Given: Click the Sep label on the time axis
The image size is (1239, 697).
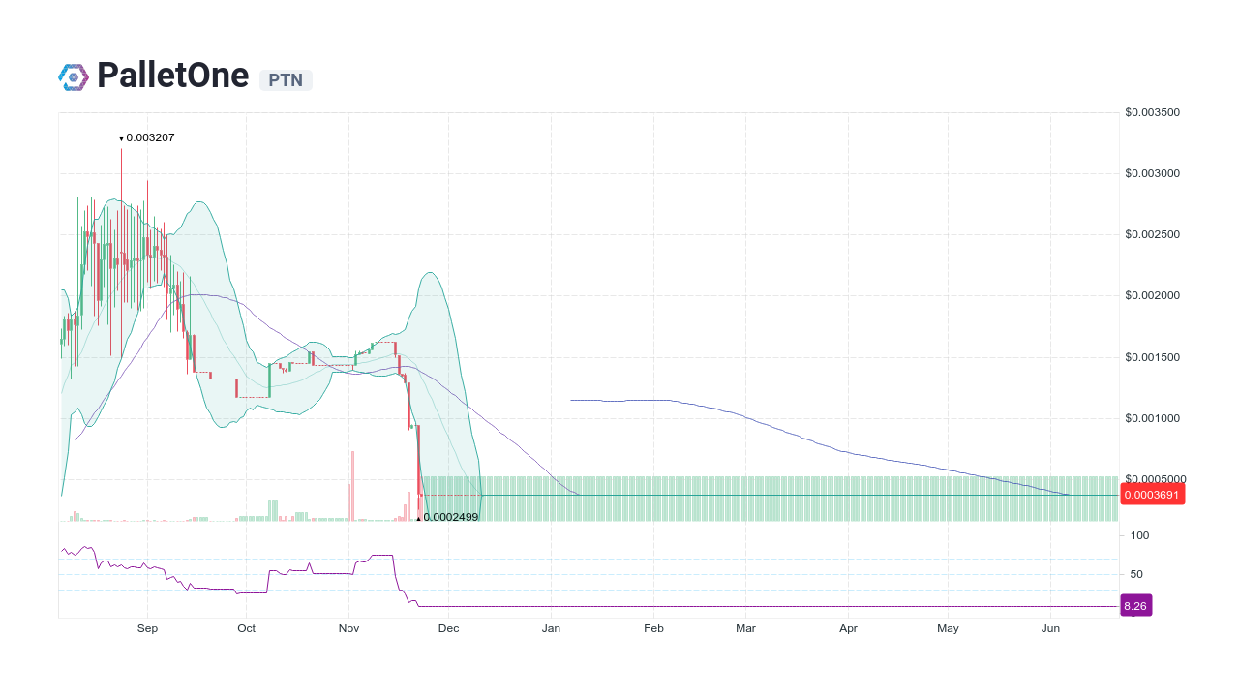Looking at the screenshot, I should point(147,628).
